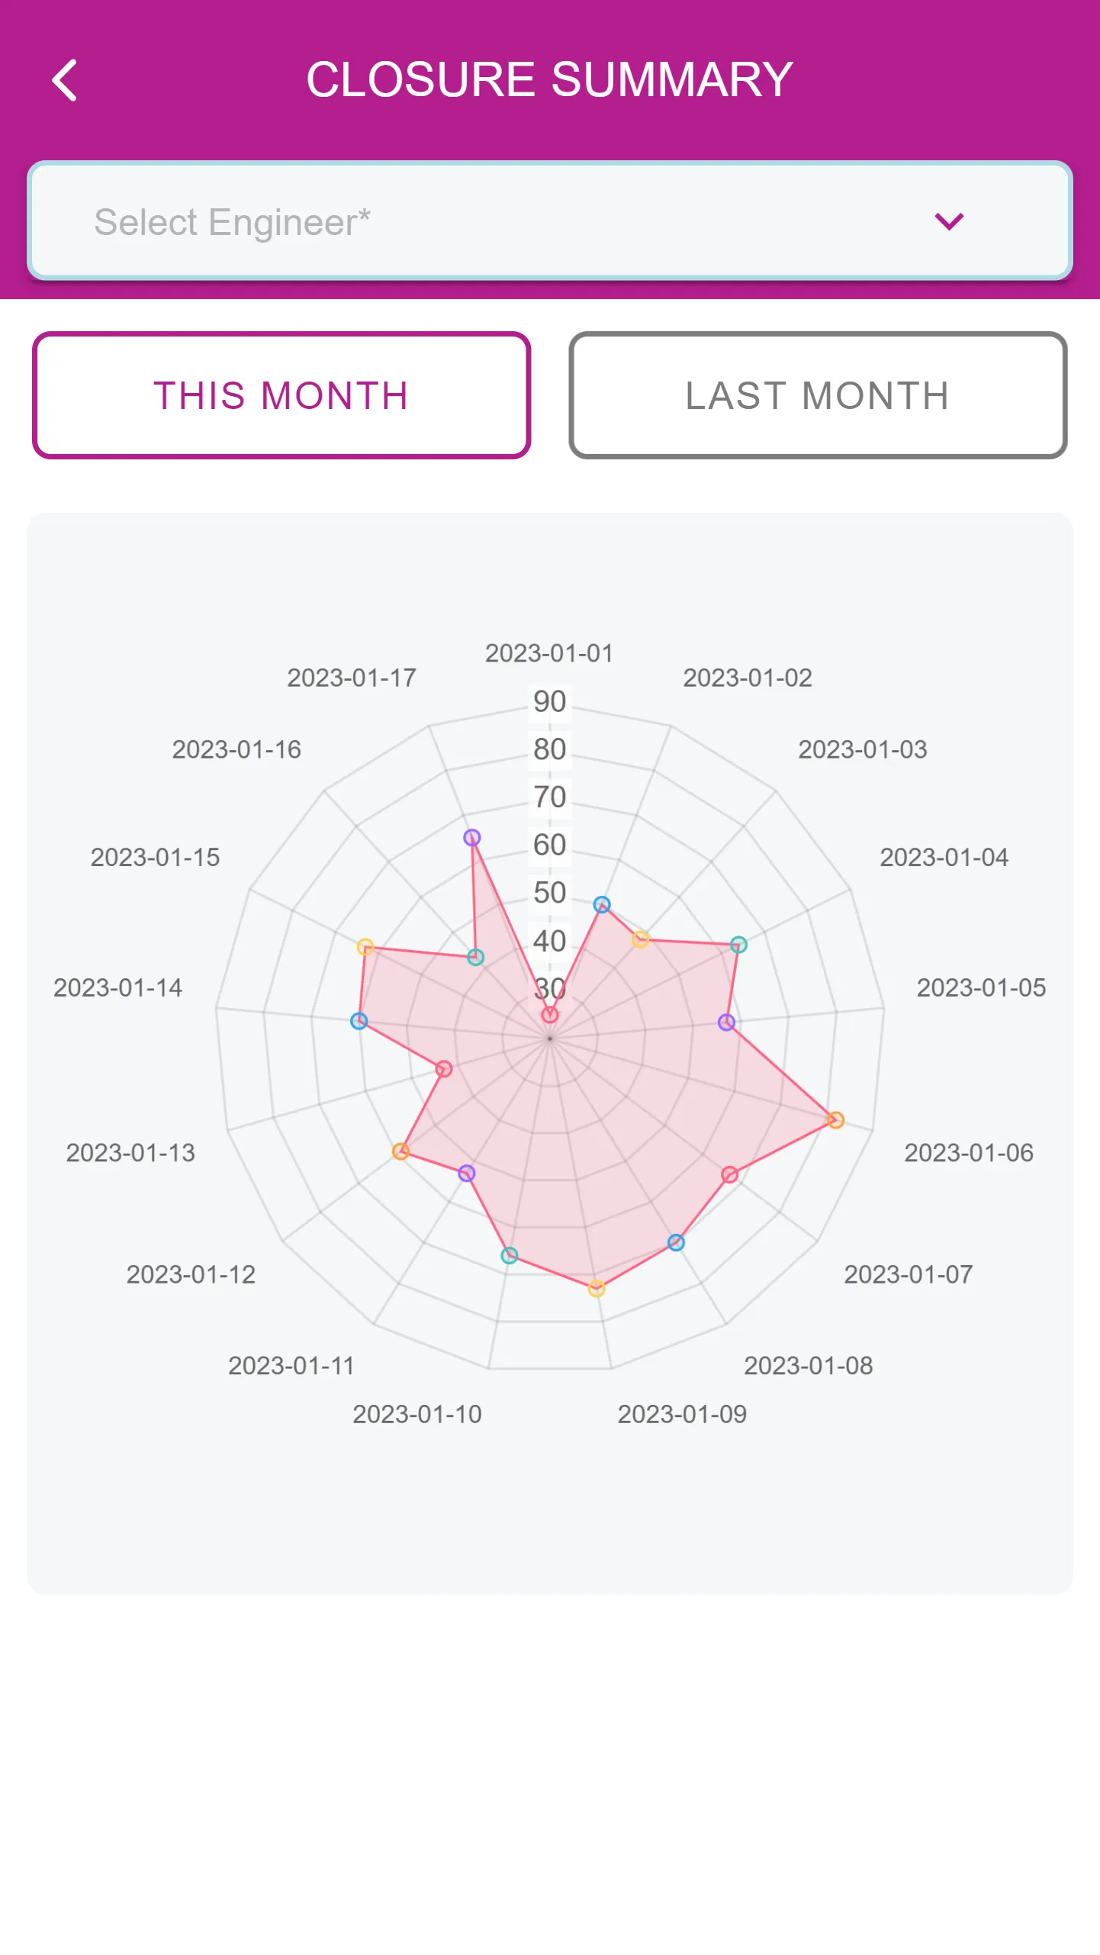The height and width of the screenshot is (1955, 1100).
Task: Select the 2023-01-15 data point
Action: coord(365,947)
